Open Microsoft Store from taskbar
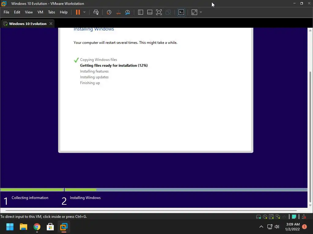313x234 pixels. [50, 227]
